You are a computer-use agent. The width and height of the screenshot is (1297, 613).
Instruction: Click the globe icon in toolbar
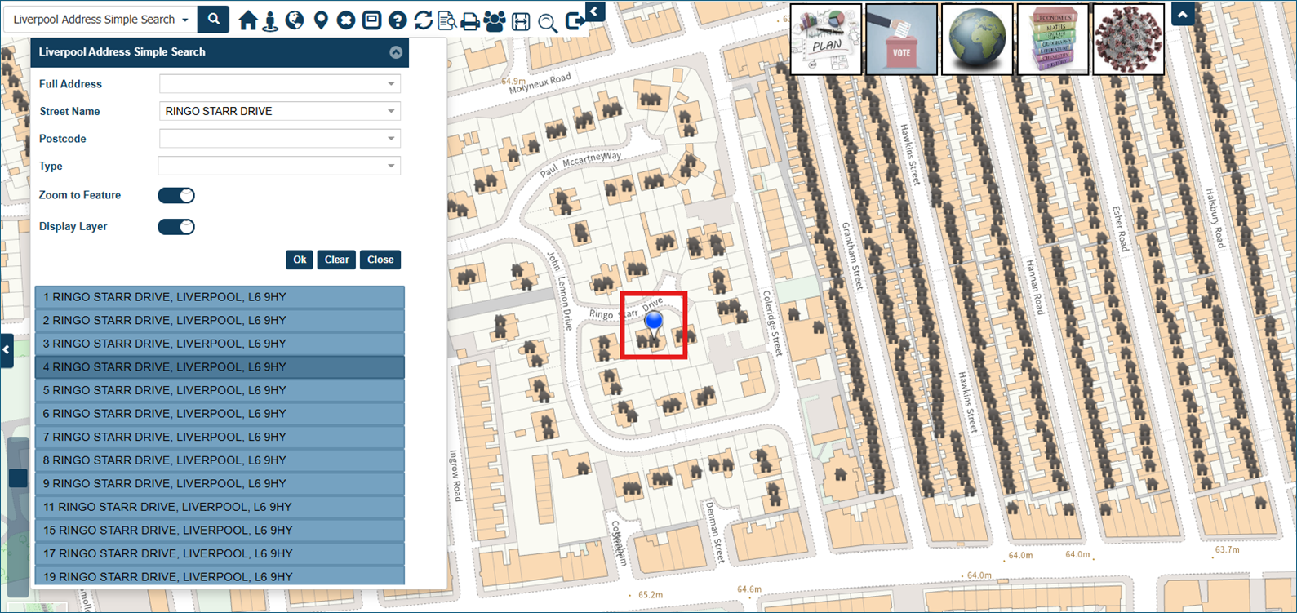tap(295, 20)
